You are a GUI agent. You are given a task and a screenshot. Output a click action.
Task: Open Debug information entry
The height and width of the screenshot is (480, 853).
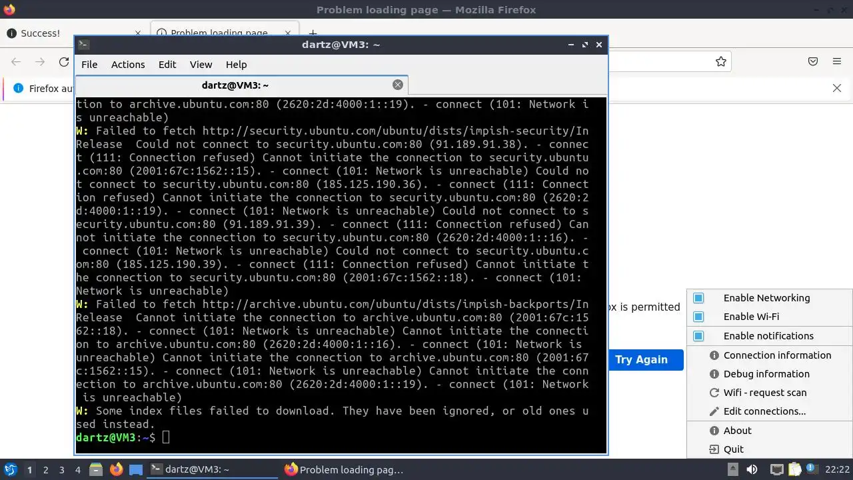(x=770, y=374)
